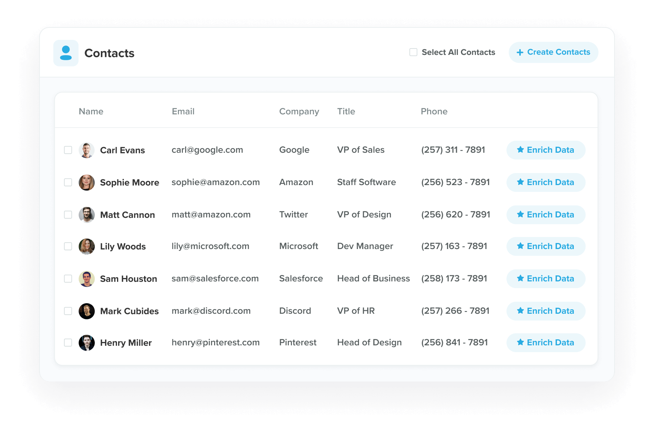The height and width of the screenshot is (433, 654).
Task: Click email mark@discord.com
Action: (x=211, y=311)
